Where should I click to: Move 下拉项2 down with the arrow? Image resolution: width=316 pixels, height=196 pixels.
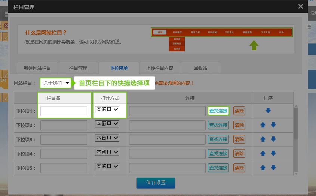pos(273,125)
